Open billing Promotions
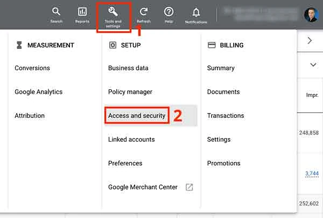This screenshot has height=218, width=323. pos(224,163)
